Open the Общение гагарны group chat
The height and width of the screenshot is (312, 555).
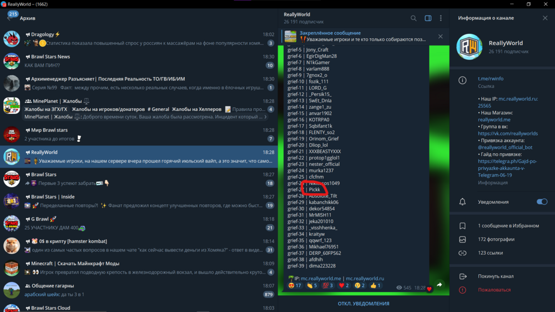point(139,290)
